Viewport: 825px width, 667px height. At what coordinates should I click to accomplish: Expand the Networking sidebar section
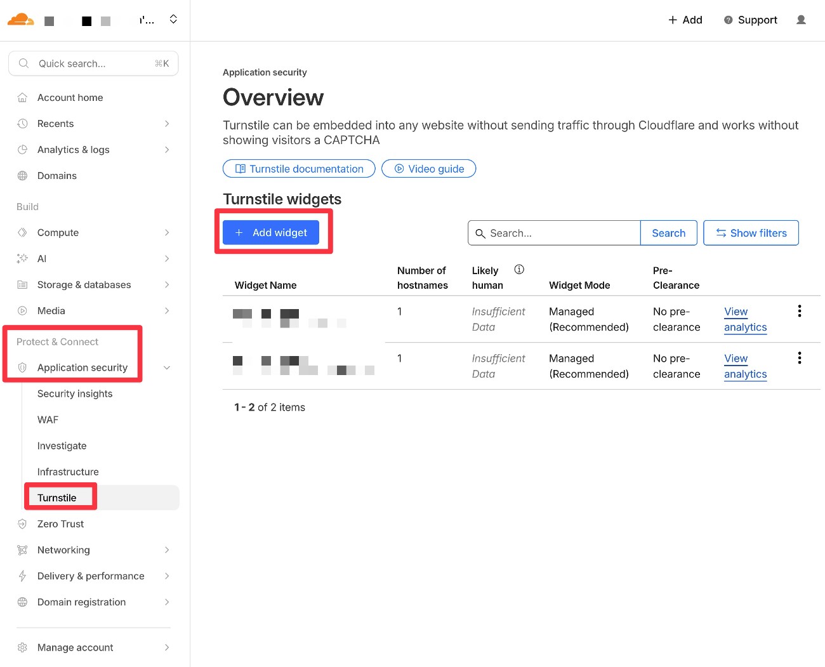(x=166, y=550)
